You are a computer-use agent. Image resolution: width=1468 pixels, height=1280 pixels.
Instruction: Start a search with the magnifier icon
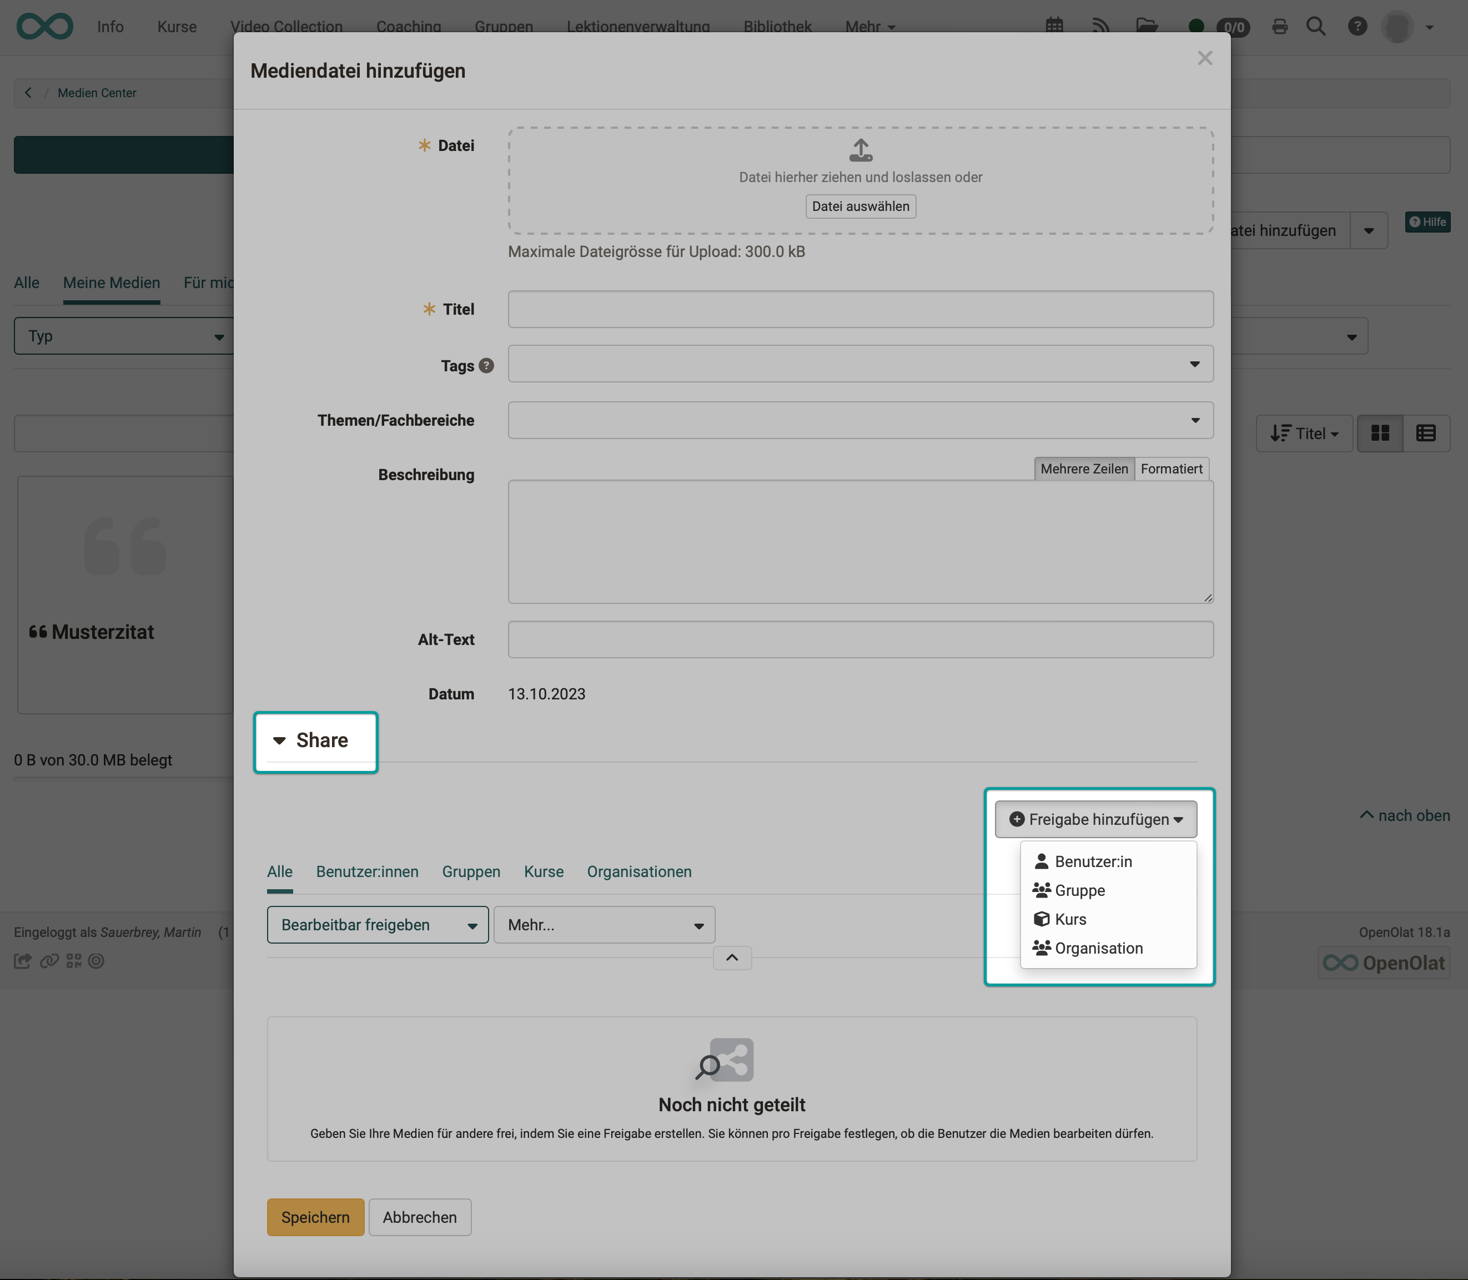tap(1316, 26)
